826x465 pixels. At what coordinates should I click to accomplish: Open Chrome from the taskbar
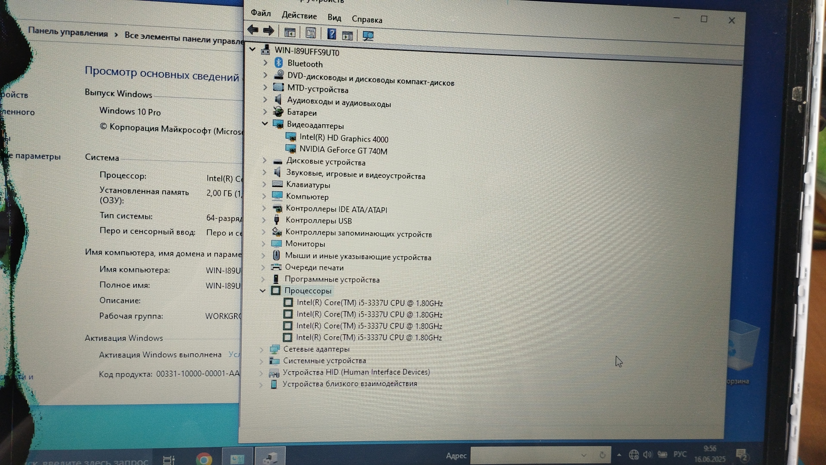[x=203, y=458]
